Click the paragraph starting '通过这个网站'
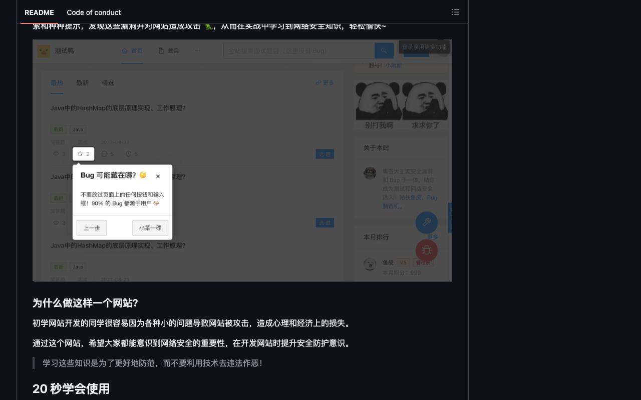Screen dimensions: 641x400 pyautogui.click(x=193, y=343)
